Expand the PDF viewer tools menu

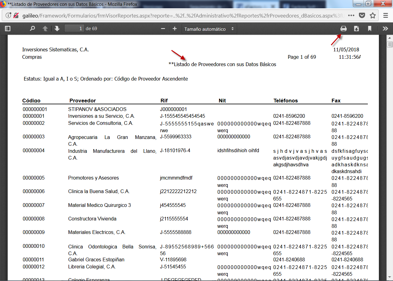[x=385, y=29]
